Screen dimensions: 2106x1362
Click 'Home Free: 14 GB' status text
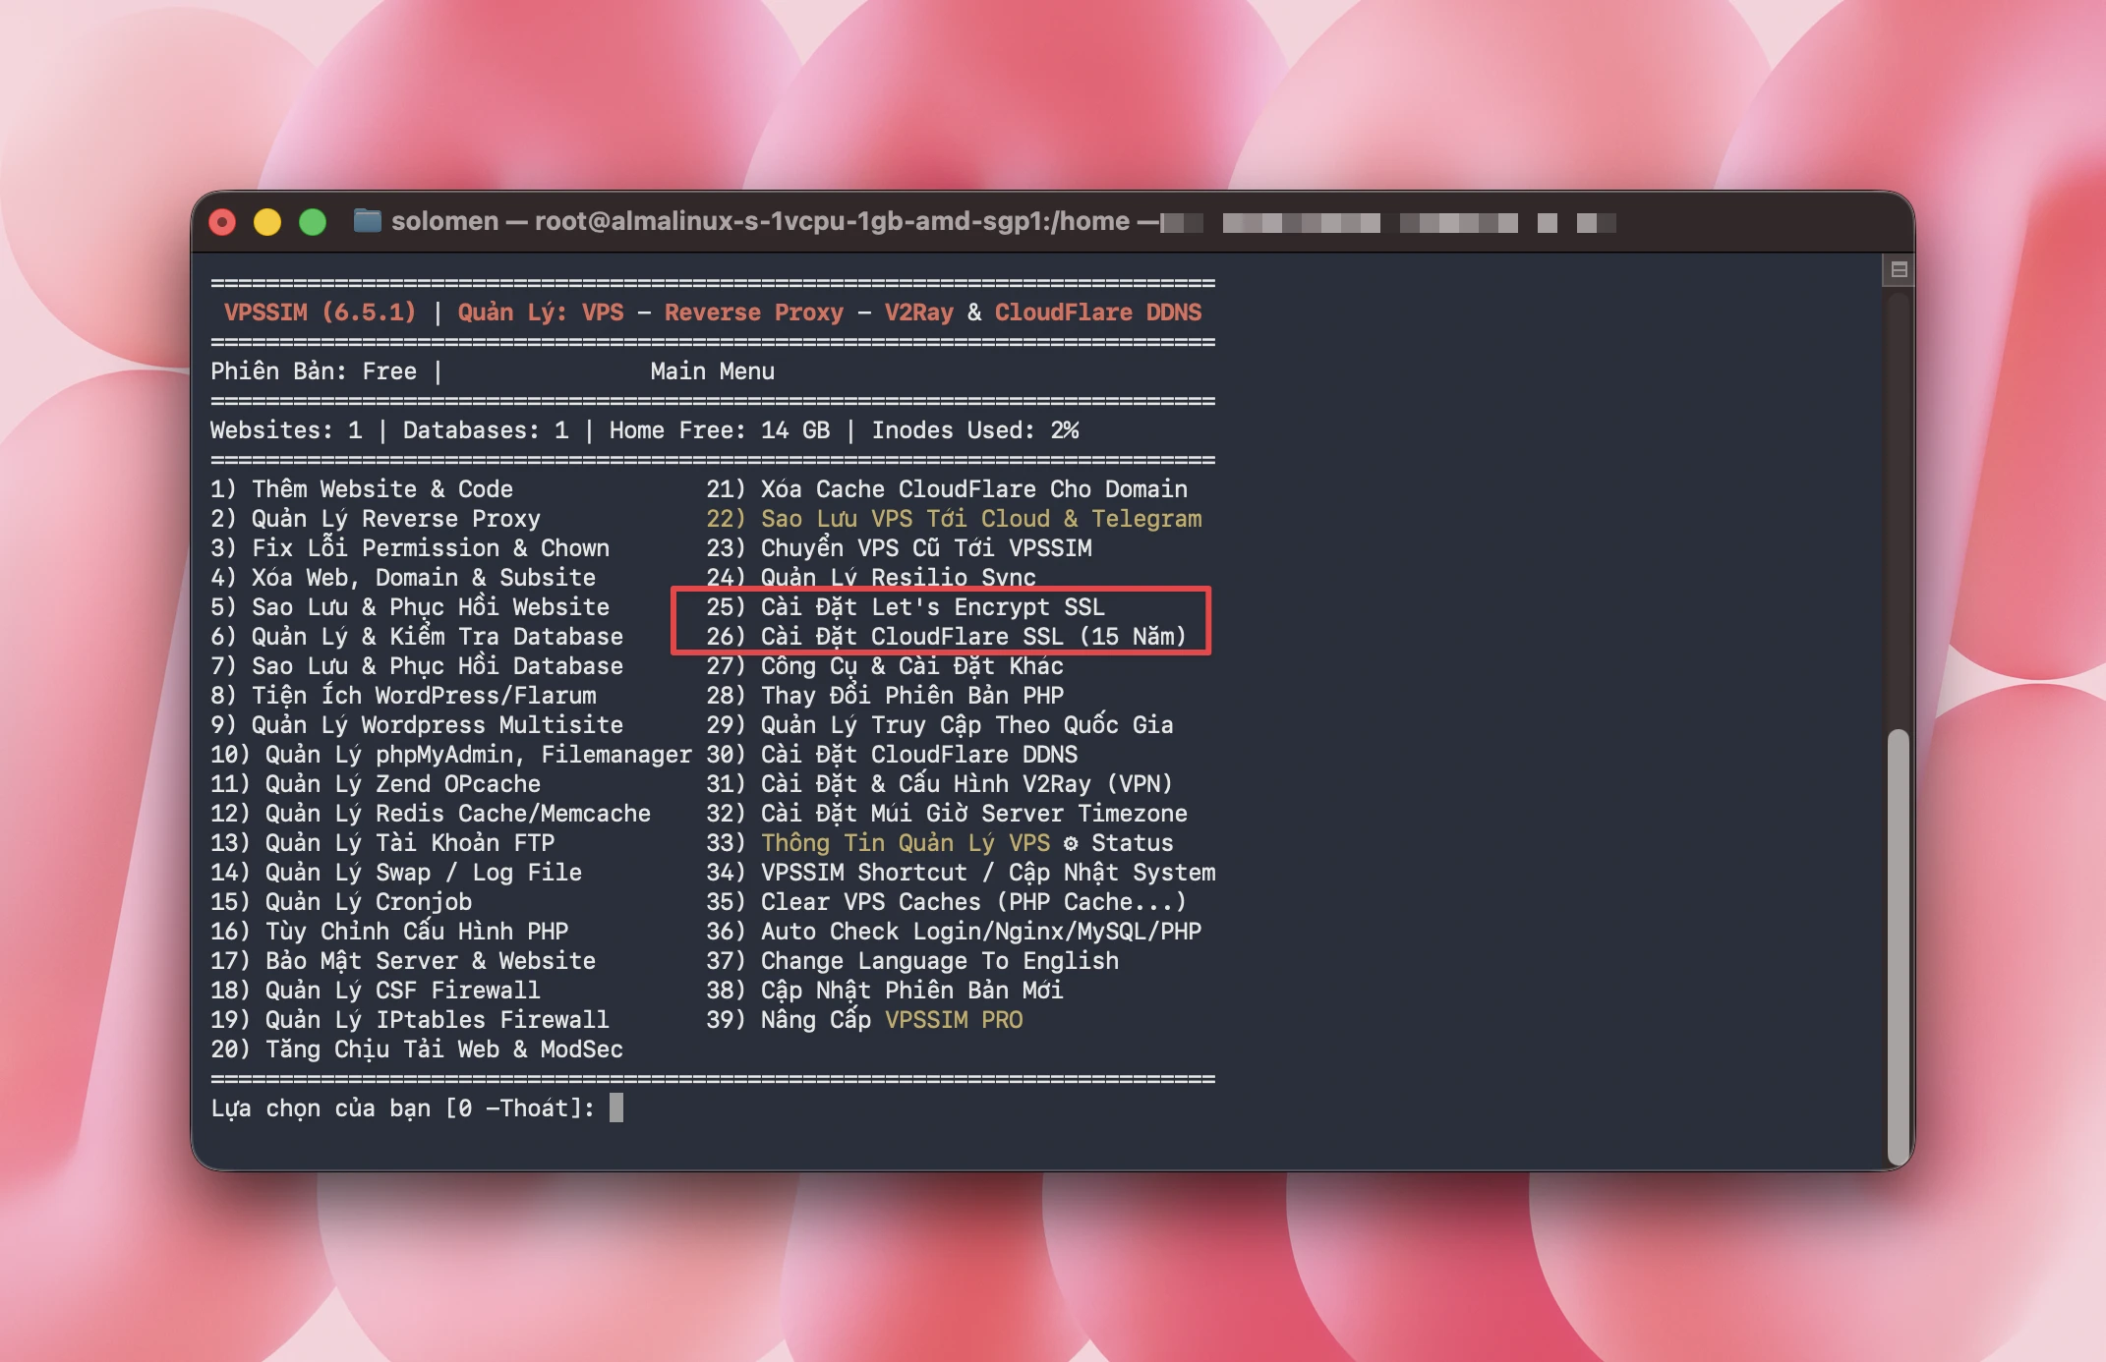[720, 430]
